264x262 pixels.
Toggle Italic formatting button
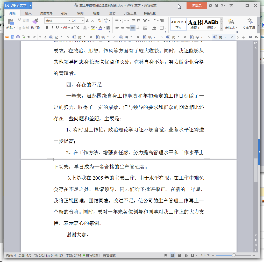pos(52,28)
